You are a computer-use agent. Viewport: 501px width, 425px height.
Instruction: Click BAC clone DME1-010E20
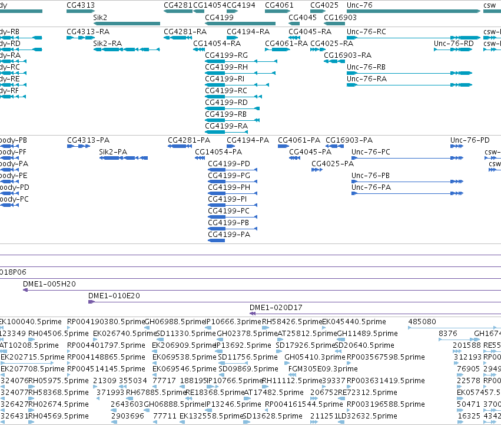click(x=114, y=296)
